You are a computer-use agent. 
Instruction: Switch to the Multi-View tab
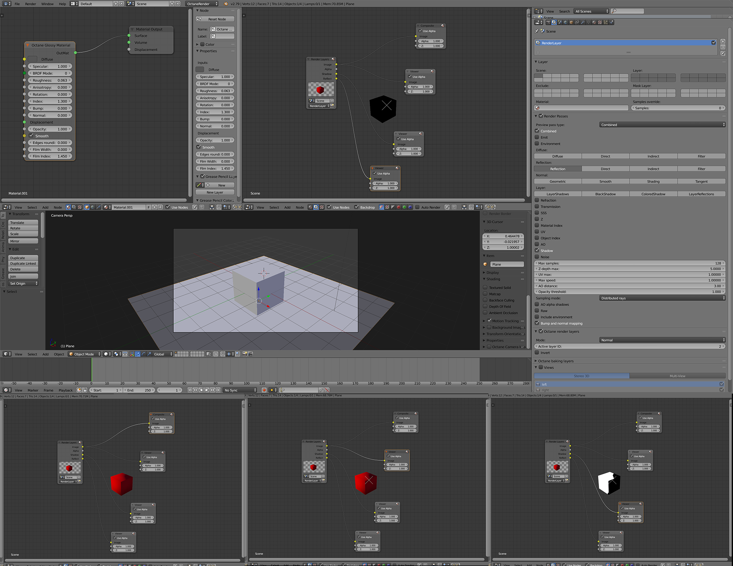(677, 376)
